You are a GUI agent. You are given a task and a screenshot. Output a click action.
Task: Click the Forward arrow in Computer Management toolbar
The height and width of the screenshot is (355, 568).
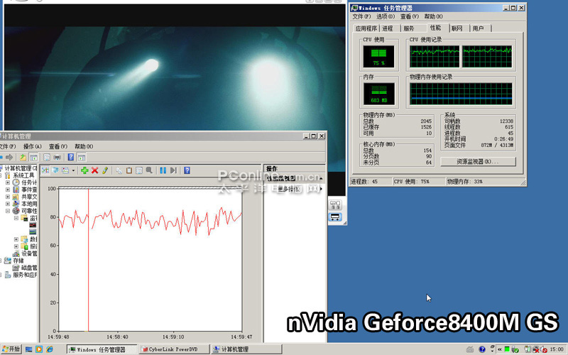click(9, 157)
